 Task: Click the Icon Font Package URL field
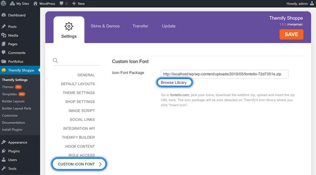click(225, 74)
